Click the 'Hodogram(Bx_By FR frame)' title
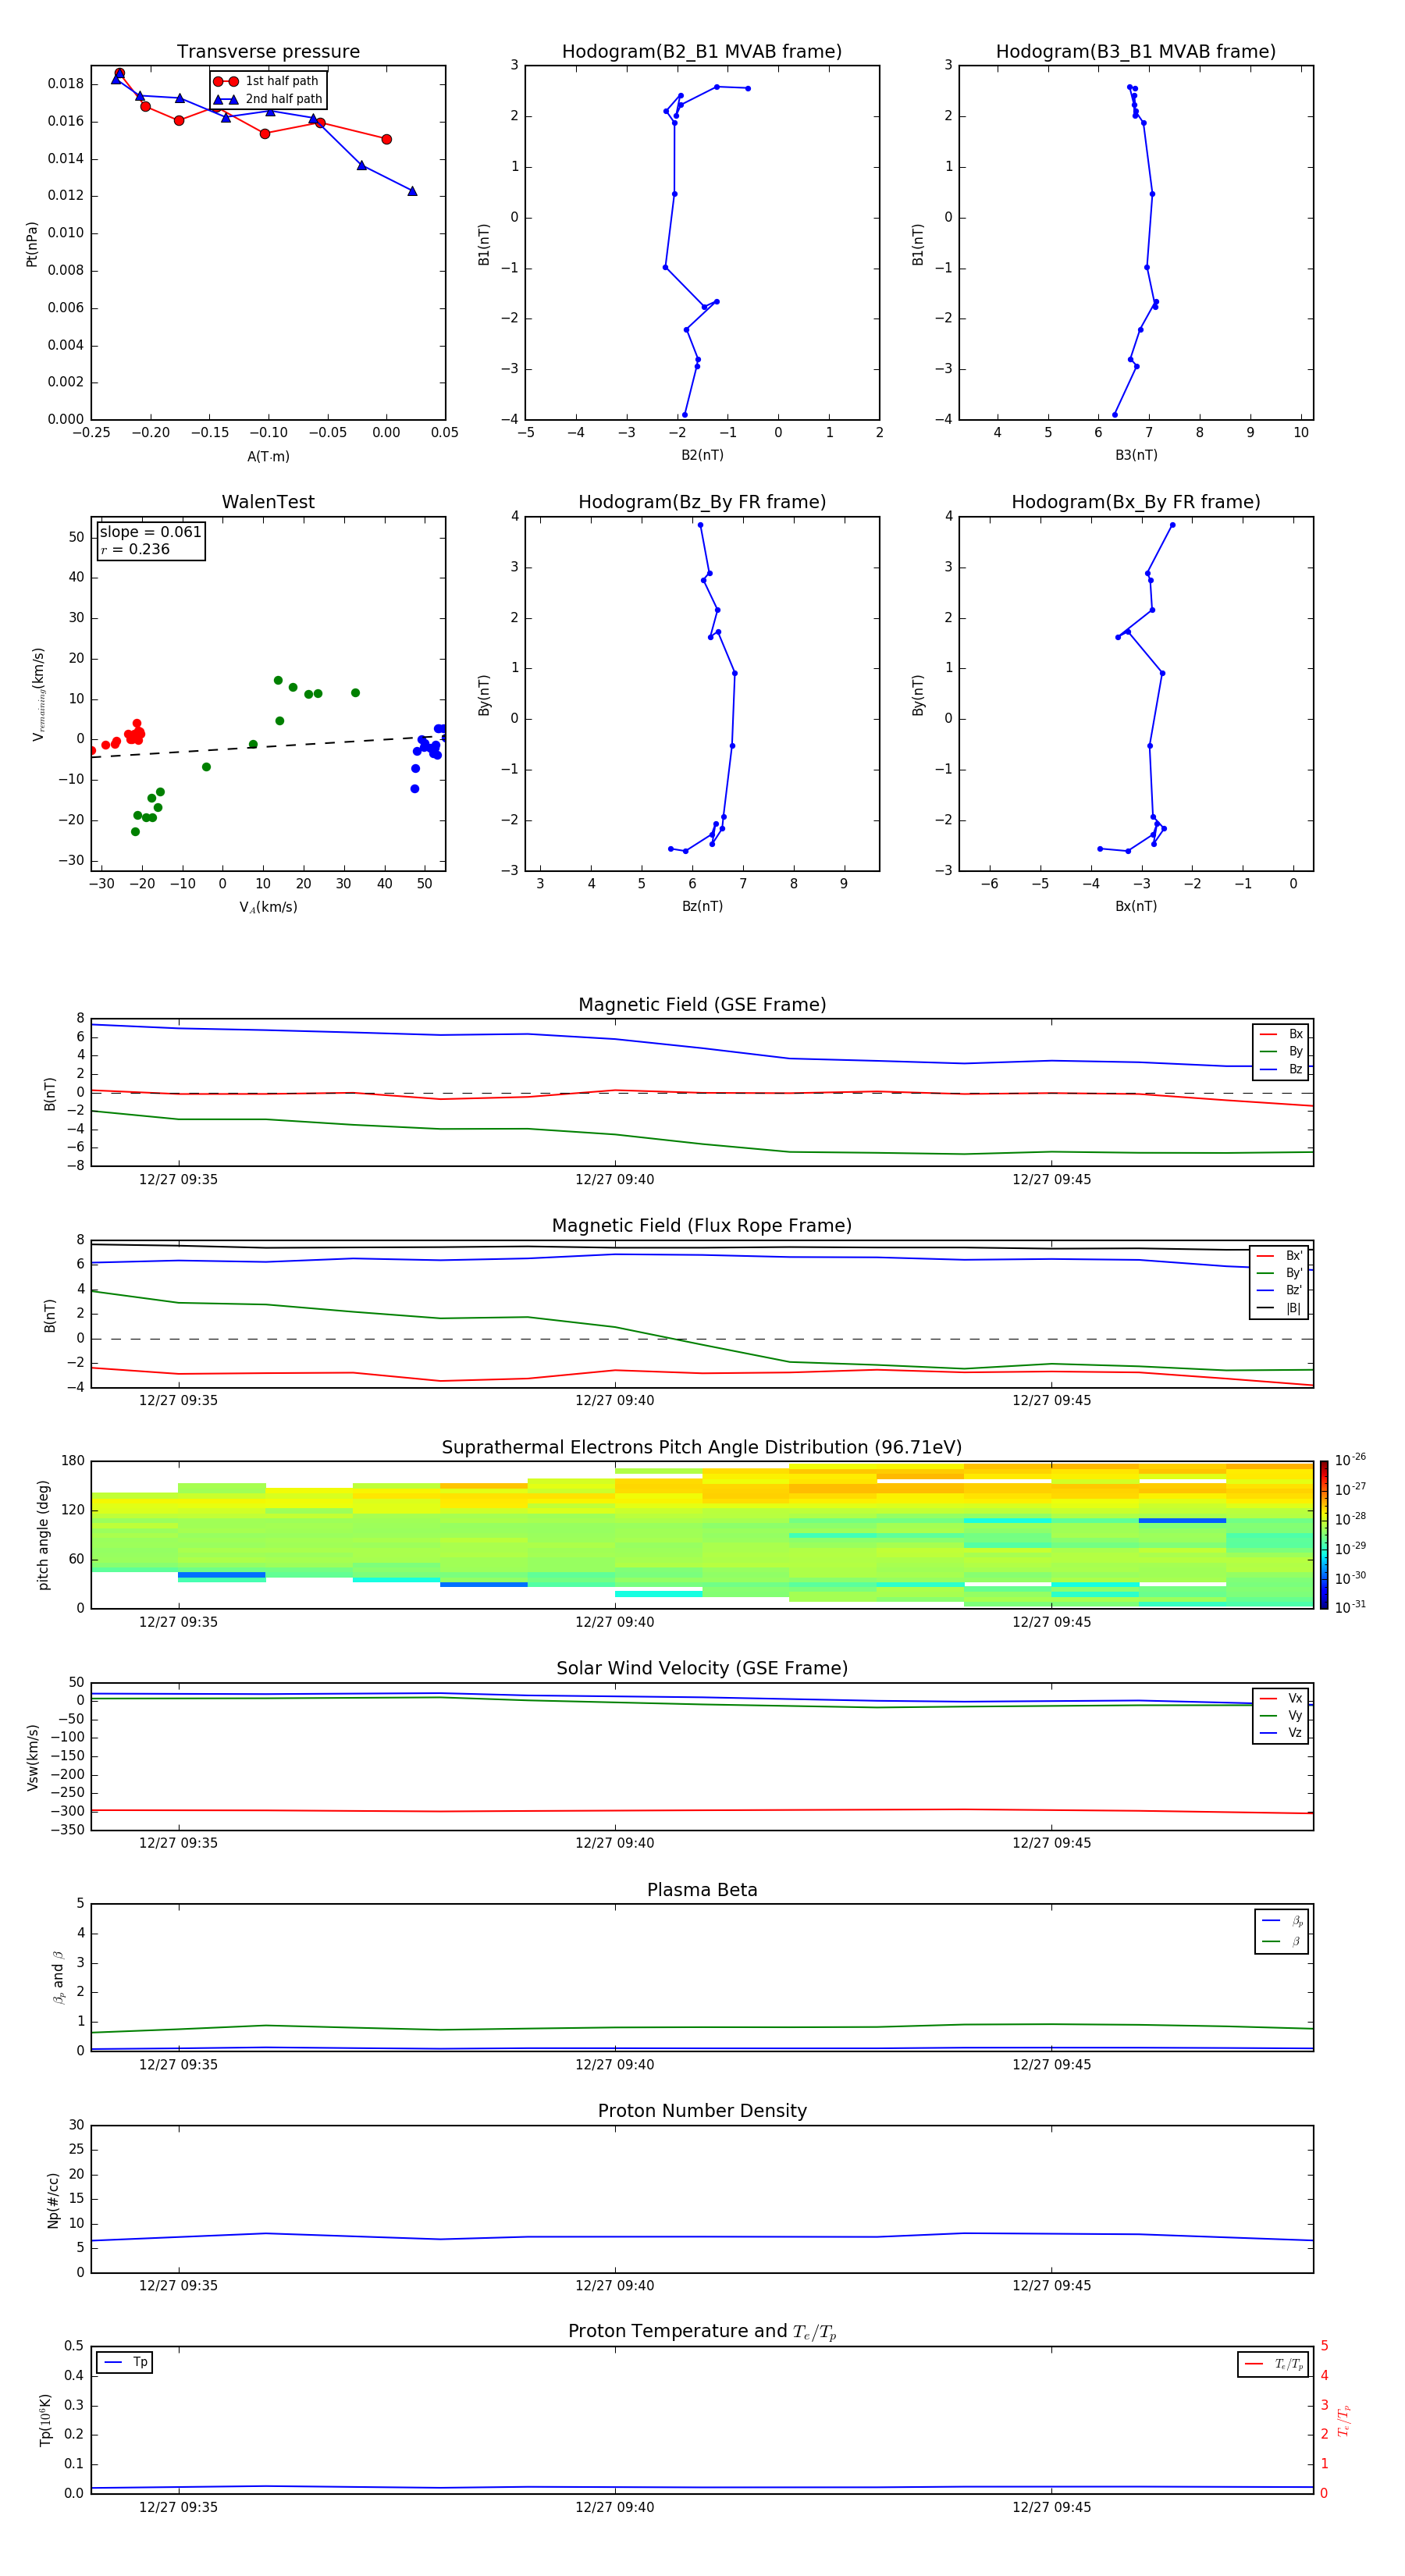The image size is (1405, 2576). tap(1136, 502)
